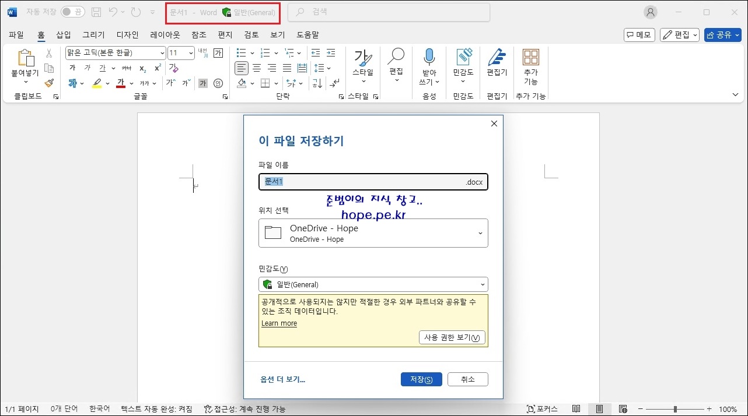The image size is (748, 416).
Task: Click 사용 권한 보기 button
Action: [x=452, y=337]
